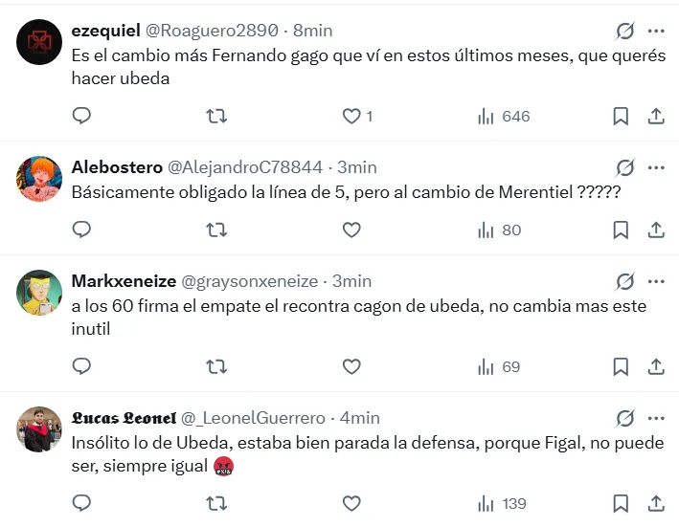The width and height of the screenshot is (679, 527).
Task: Open Grok icon on ezequiel's tweet
Action: tap(624, 31)
